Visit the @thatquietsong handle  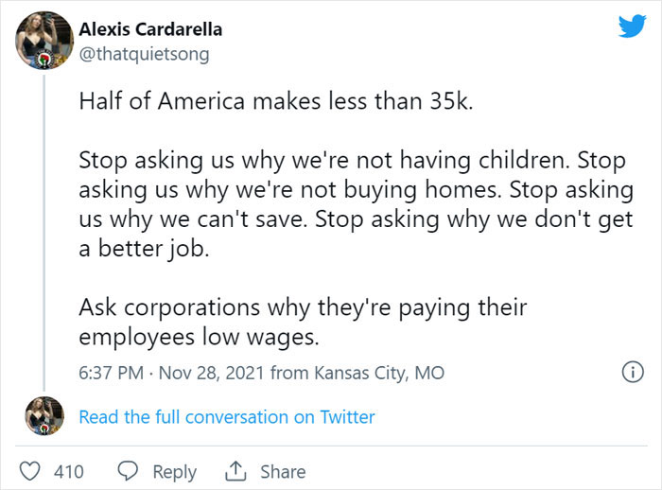coord(144,54)
